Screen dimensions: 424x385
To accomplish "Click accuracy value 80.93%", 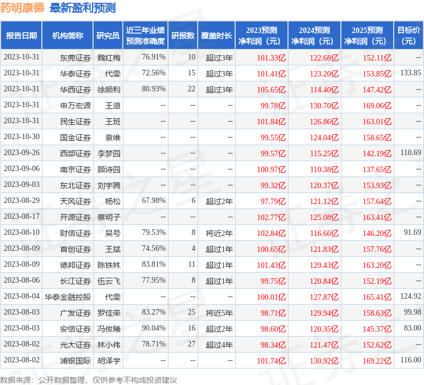I will click(x=154, y=89).
